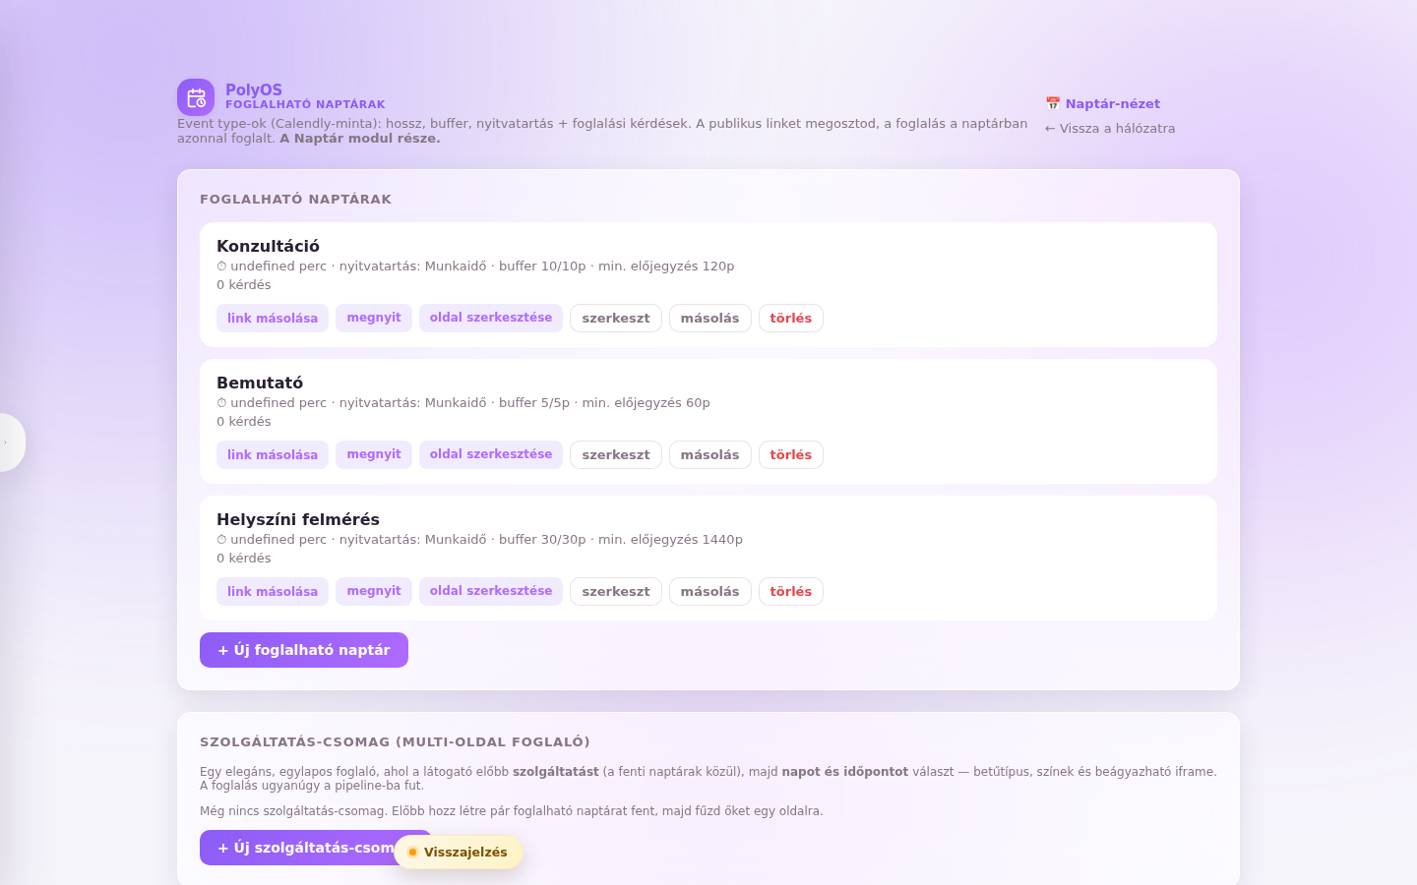The image size is (1417, 885).
Task: Duplicate Konzultáció using másolás
Action: [710, 318]
